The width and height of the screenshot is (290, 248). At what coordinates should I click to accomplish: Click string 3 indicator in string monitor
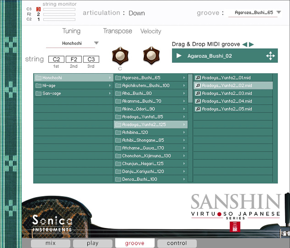tap(38, 9)
